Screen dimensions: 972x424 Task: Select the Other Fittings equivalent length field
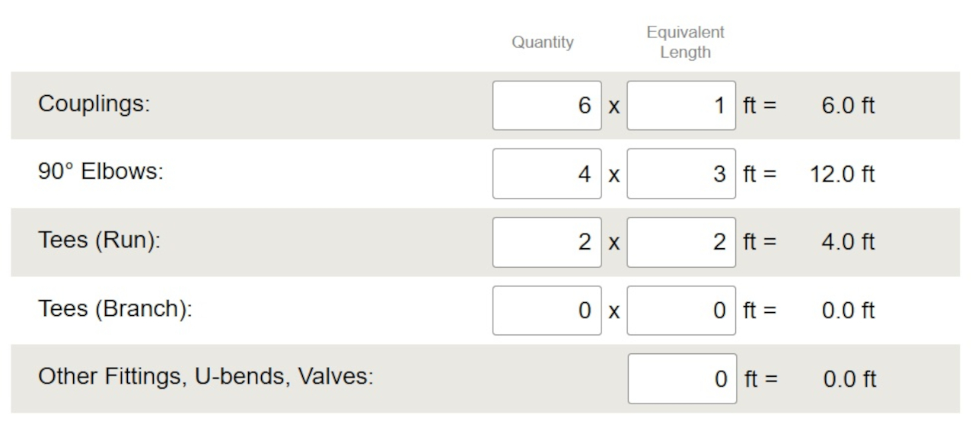(682, 378)
